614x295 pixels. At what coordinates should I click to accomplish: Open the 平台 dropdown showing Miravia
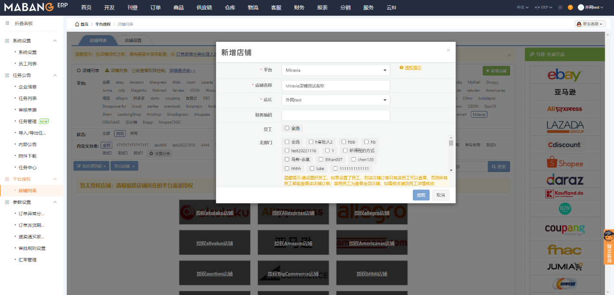335,70
